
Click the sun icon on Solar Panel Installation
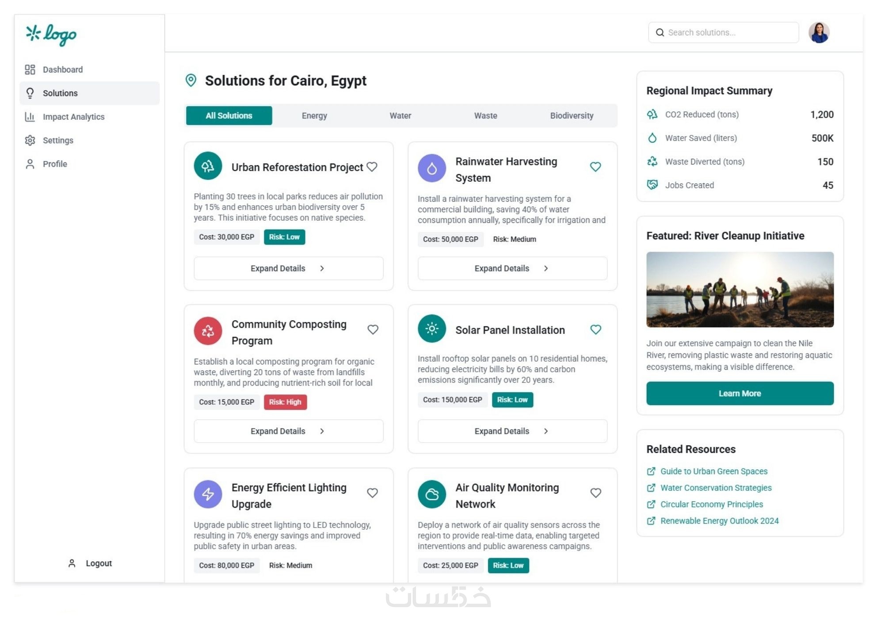(431, 329)
